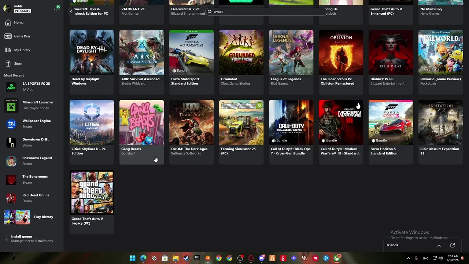Select ARK: Survival Ascended game tile
This screenshot has height=264, width=469.
pyautogui.click(x=141, y=62)
